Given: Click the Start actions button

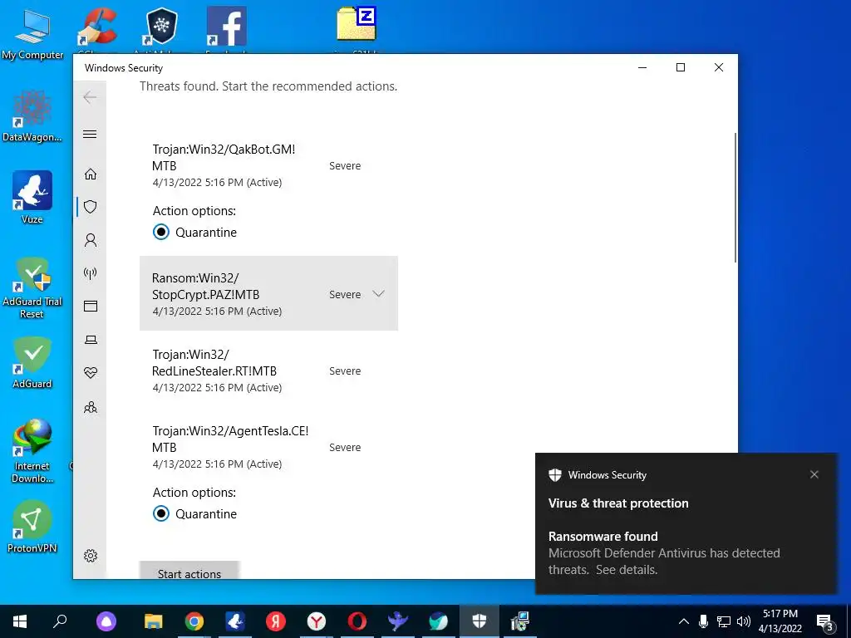Looking at the screenshot, I should click(189, 570).
